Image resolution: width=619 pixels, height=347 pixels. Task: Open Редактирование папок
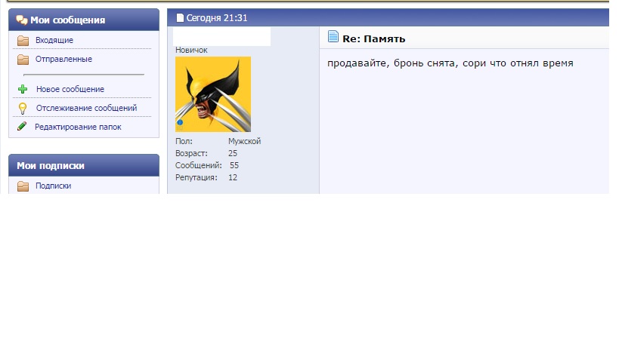[x=78, y=127]
